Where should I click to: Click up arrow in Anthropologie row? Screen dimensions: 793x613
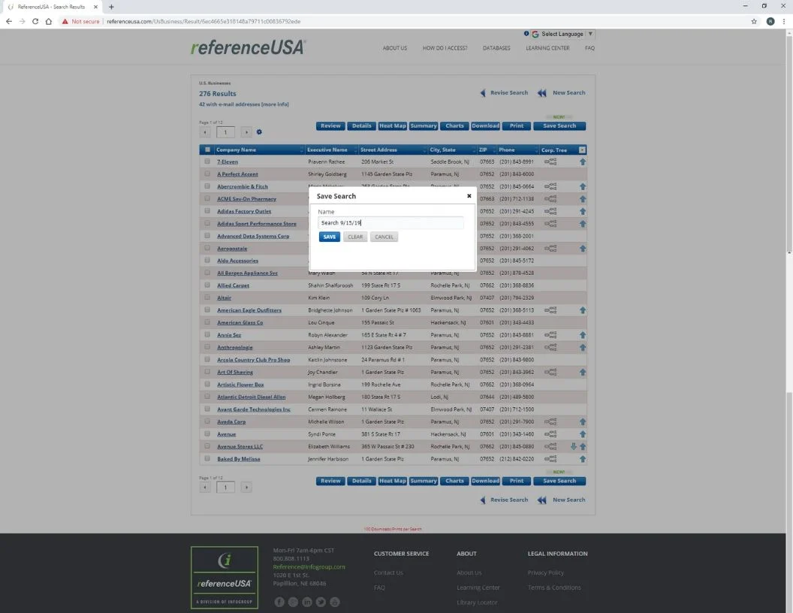(x=583, y=348)
